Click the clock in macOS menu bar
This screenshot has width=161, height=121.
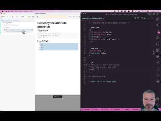(155, 11)
